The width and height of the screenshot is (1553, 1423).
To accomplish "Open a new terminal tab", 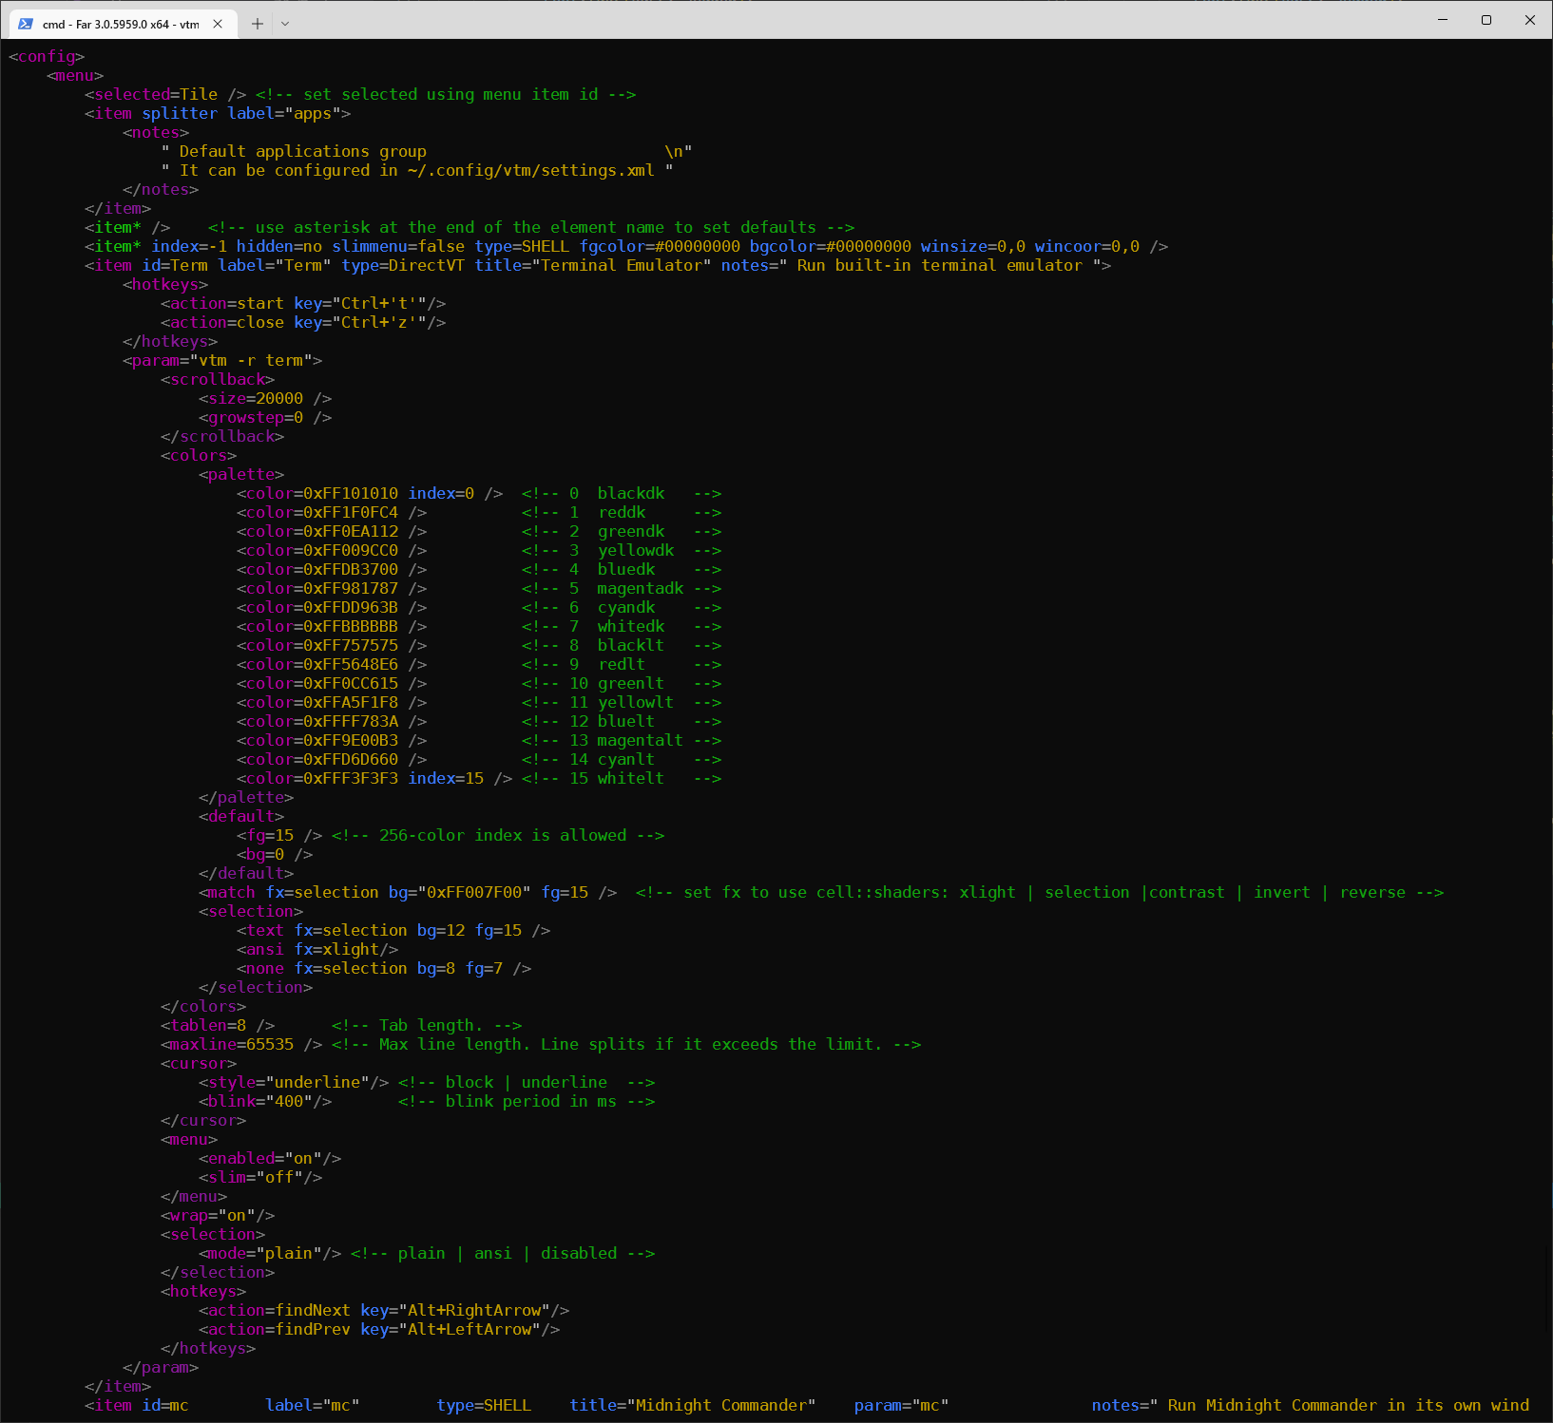I will pyautogui.click(x=257, y=24).
